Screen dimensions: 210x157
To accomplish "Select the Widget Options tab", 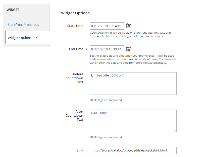I will [x=20, y=38].
